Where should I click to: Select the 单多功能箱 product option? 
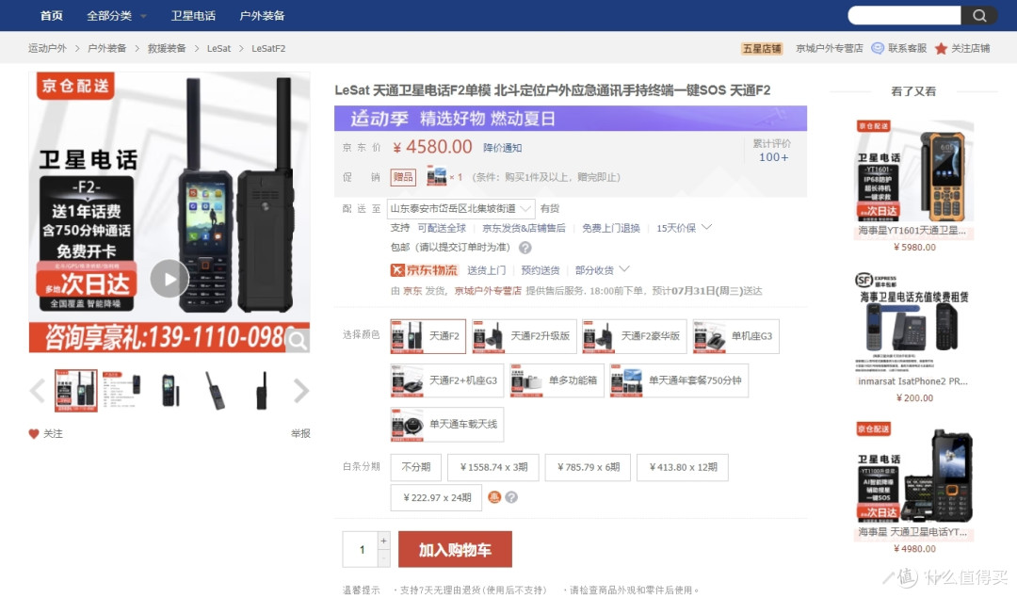click(556, 381)
